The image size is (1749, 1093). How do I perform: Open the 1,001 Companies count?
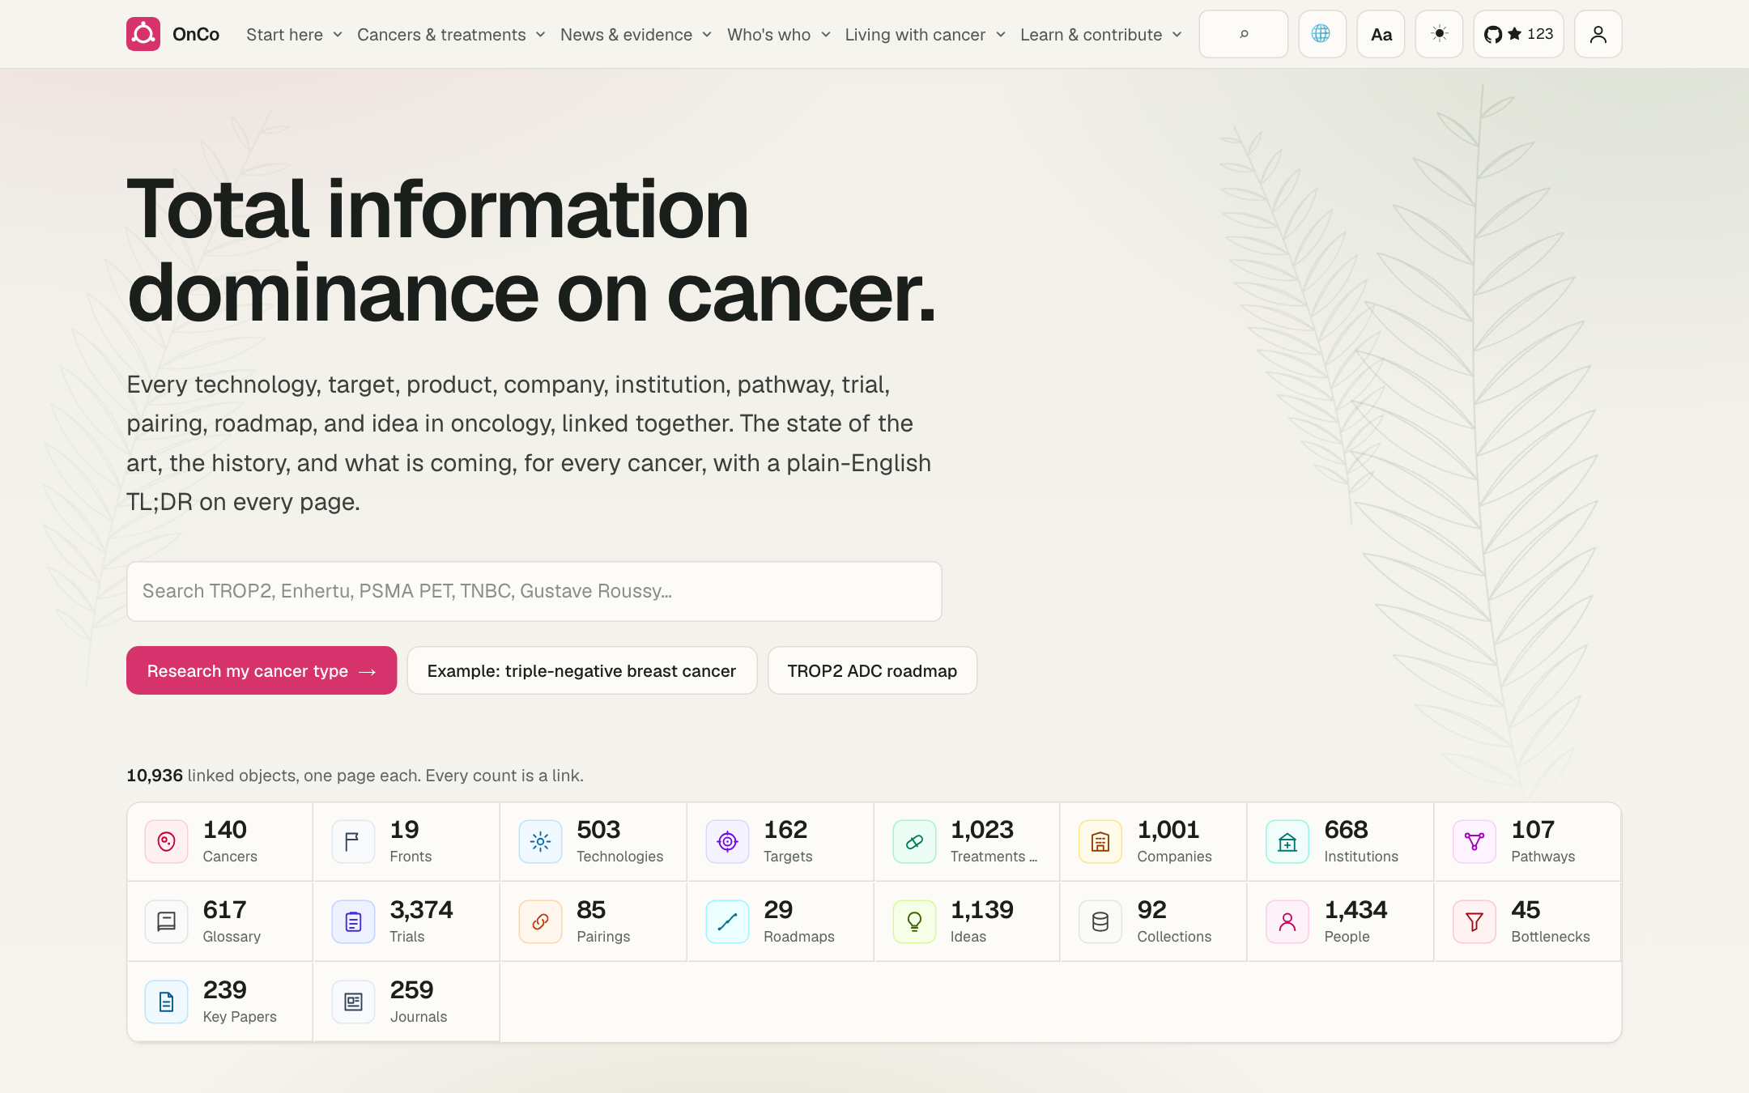tap(1153, 842)
